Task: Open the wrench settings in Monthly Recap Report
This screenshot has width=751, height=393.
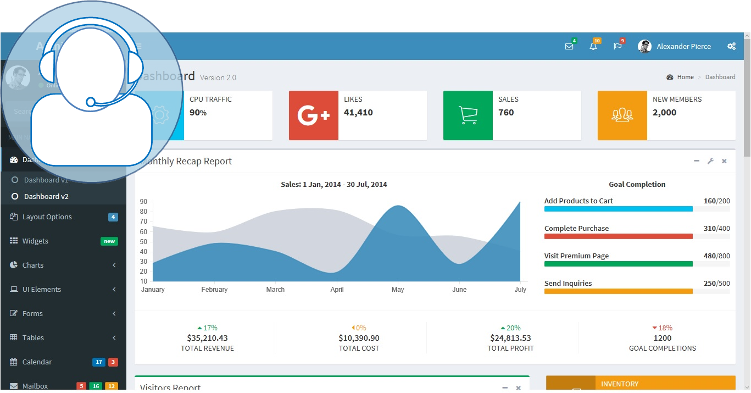Action: [x=710, y=161]
